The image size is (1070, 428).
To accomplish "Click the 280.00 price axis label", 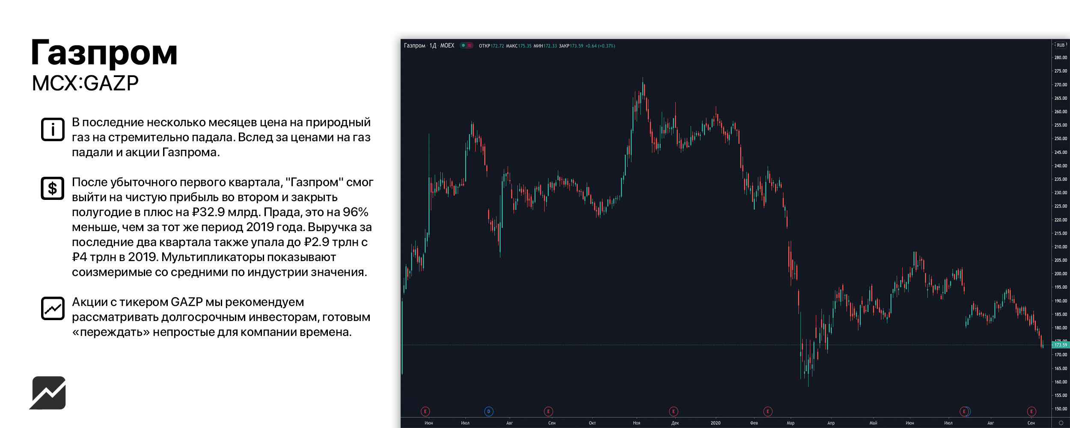I will pos(1061,57).
